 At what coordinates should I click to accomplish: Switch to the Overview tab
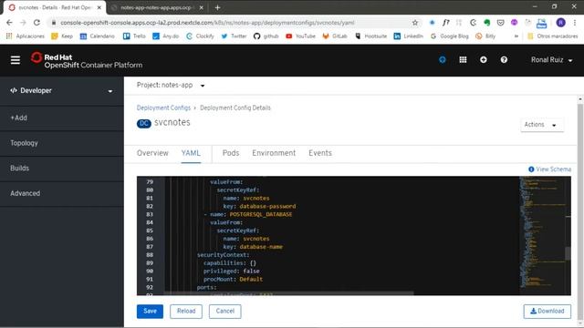click(x=152, y=153)
